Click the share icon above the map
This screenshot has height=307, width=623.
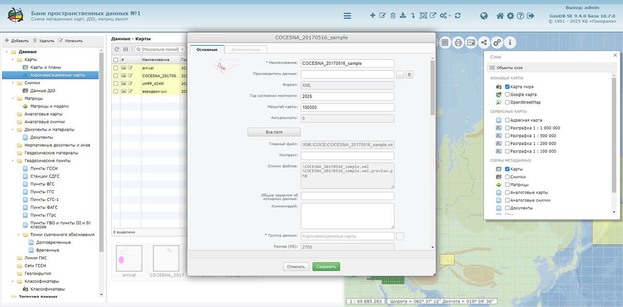click(484, 43)
